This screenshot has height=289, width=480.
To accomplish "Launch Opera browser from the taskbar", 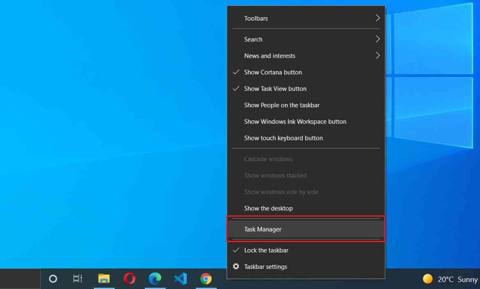I will (129, 279).
